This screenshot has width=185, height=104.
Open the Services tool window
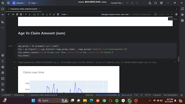(3, 73)
